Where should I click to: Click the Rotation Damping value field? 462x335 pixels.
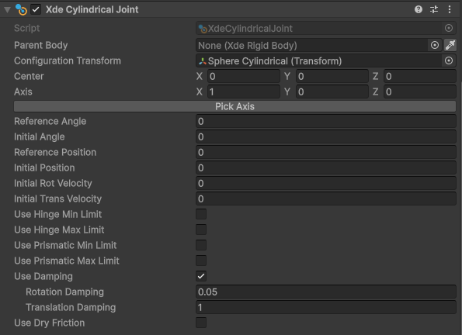pos(326,292)
